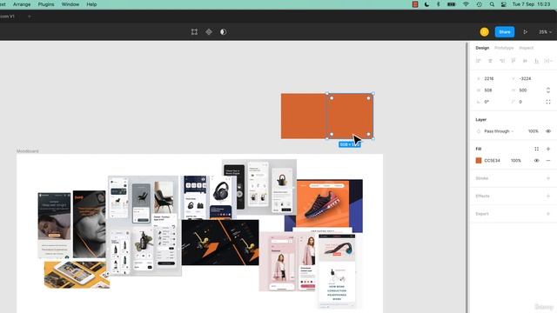Viewport: 557px width, 313px height.
Task: Click the Width field showing 508
Action: [x=490, y=90]
